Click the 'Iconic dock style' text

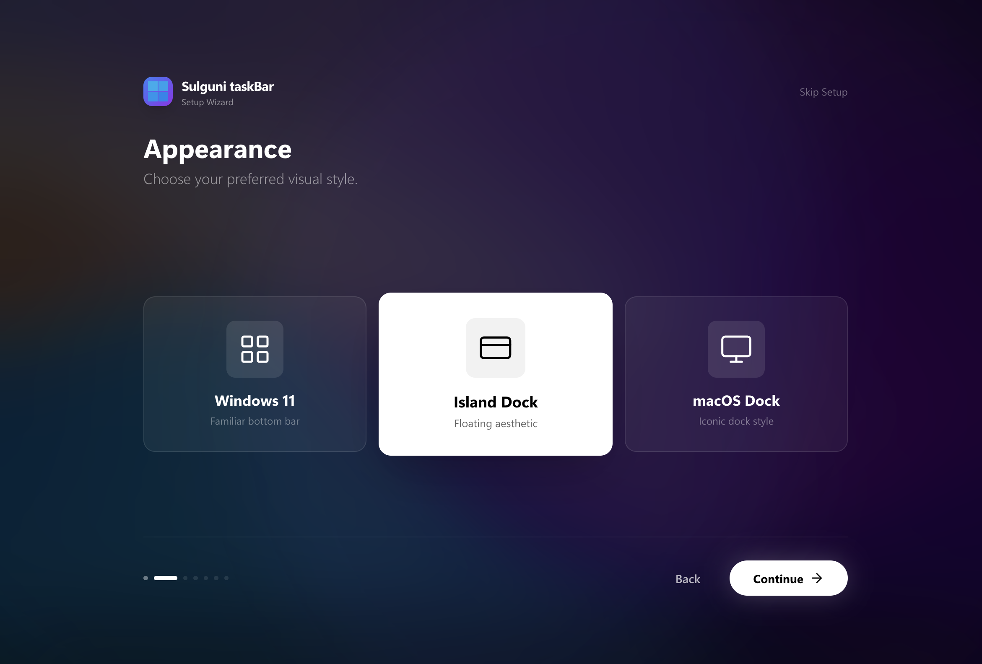735,421
